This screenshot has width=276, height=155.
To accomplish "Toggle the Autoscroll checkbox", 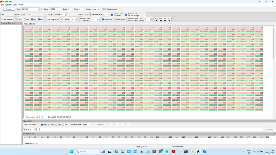I will tap(103, 20).
